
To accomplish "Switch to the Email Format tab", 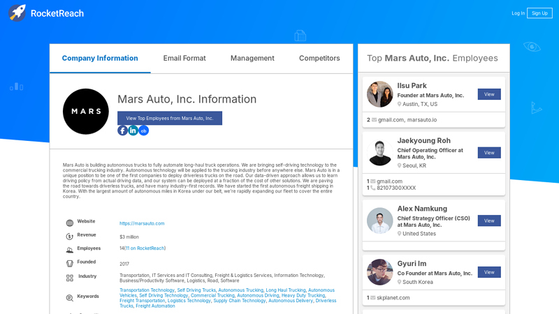I will pos(184,58).
